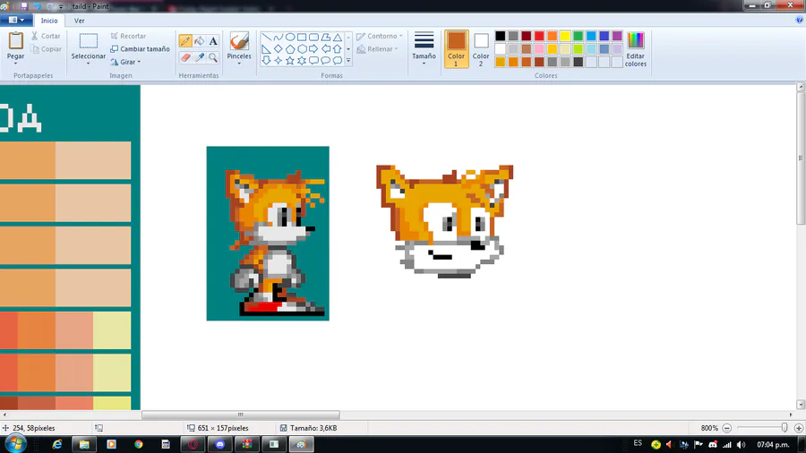The height and width of the screenshot is (453, 806).
Task: Open the Paint application menu button
Action: click(x=16, y=20)
